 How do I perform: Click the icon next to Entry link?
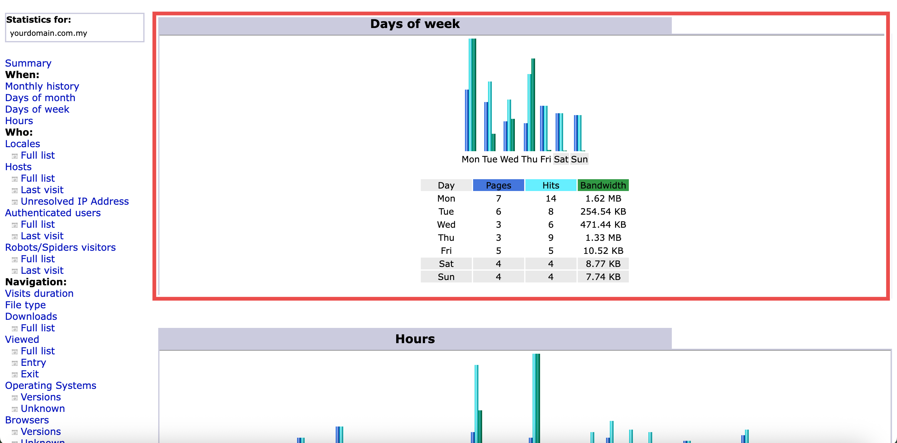pyautogui.click(x=14, y=363)
